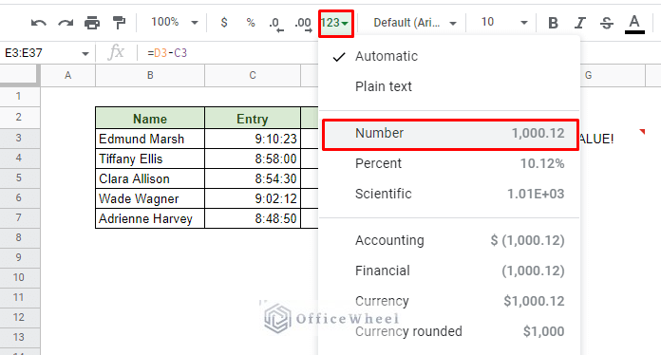Toggle Bold formatting
The width and height of the screenshot is (661, 355).
[x=553, y=23]
